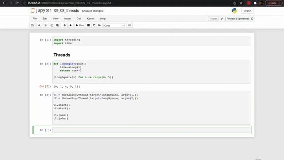The image size is (284, 160).
Task: Cut selected cells with the scissors icon
Action: (x=46, y=25)
